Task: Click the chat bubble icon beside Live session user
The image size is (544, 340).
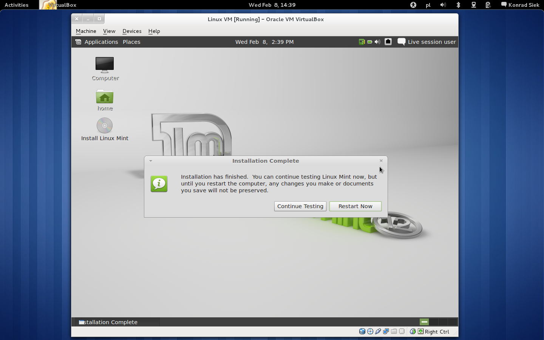Action: pos(402,42)
